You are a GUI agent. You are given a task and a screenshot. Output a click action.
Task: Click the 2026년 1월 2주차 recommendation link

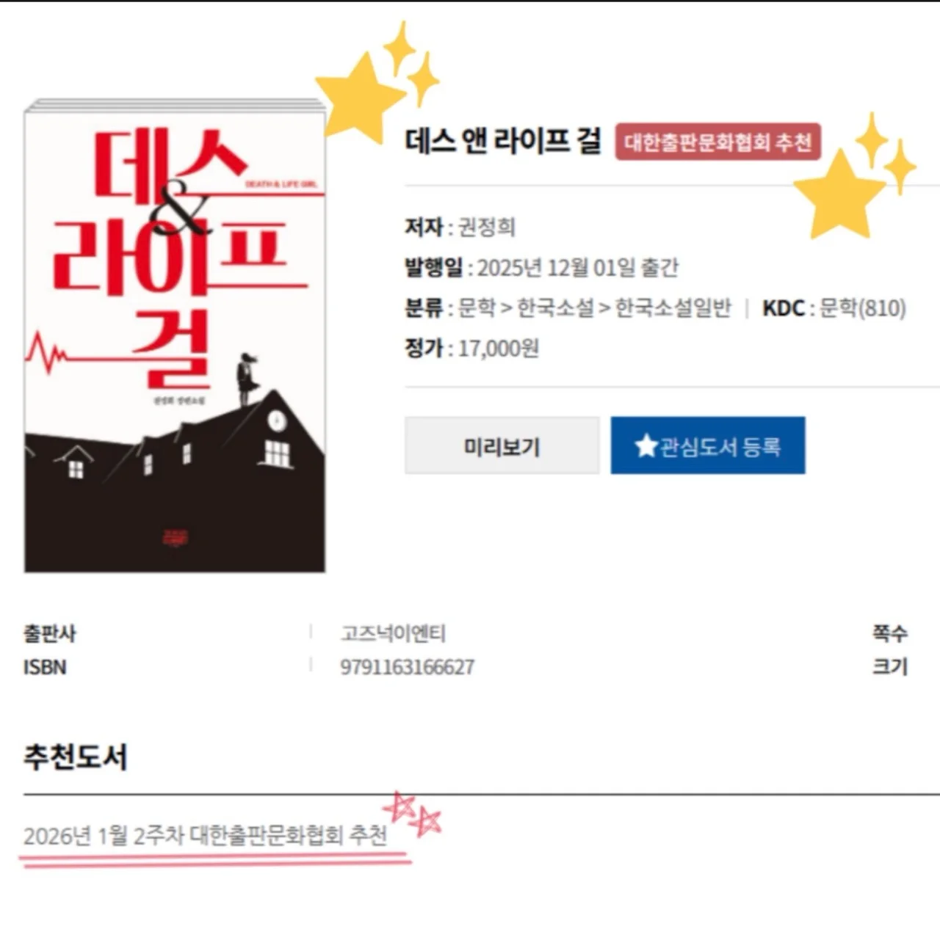point(205,835)
